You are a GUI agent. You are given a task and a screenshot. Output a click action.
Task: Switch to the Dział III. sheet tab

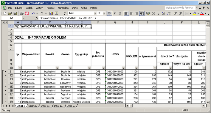[46, 106]
